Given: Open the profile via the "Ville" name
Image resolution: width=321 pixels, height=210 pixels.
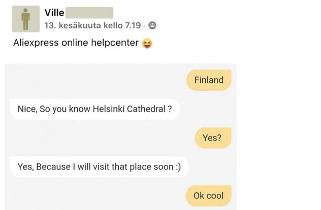Looking at the screenshot, I should [54, 13].
